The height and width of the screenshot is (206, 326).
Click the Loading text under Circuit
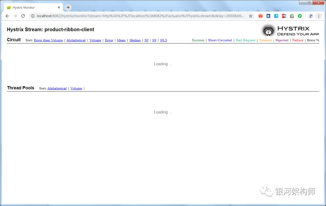click(163, 64)
